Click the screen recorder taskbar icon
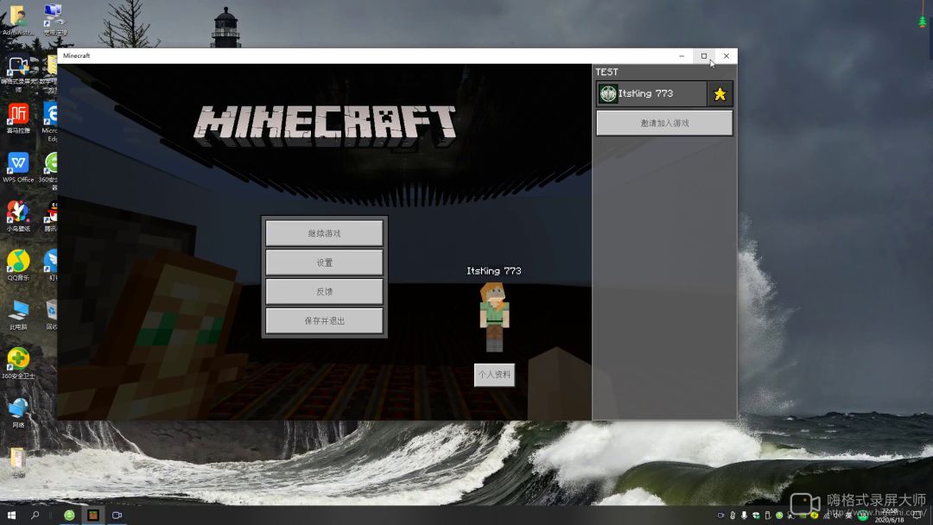 (x=117, y=516)
